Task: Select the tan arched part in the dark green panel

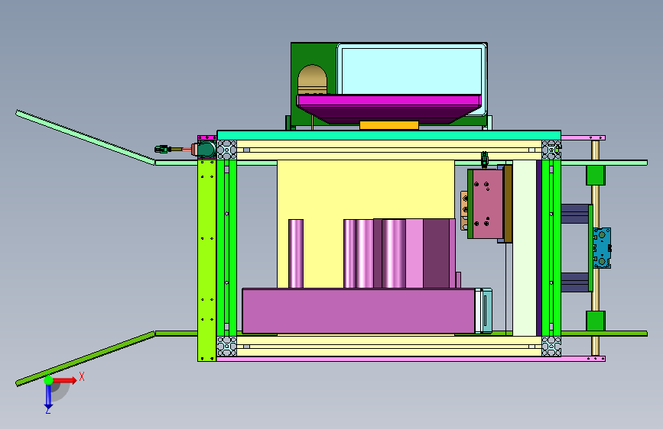Action: coord(313,80)
